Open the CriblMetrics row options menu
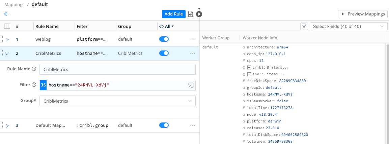The height and width of the screenshot is (144, 389). click(x=193, y=53)
